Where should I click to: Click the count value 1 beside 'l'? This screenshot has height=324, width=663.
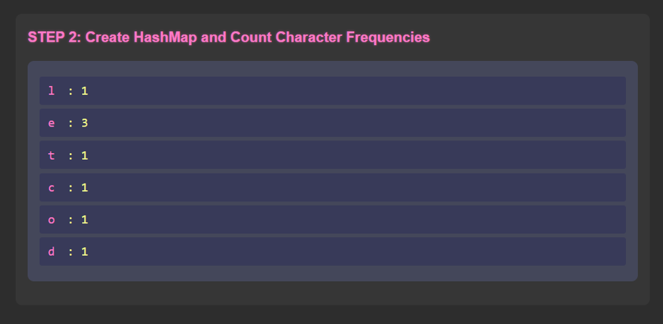85,91
